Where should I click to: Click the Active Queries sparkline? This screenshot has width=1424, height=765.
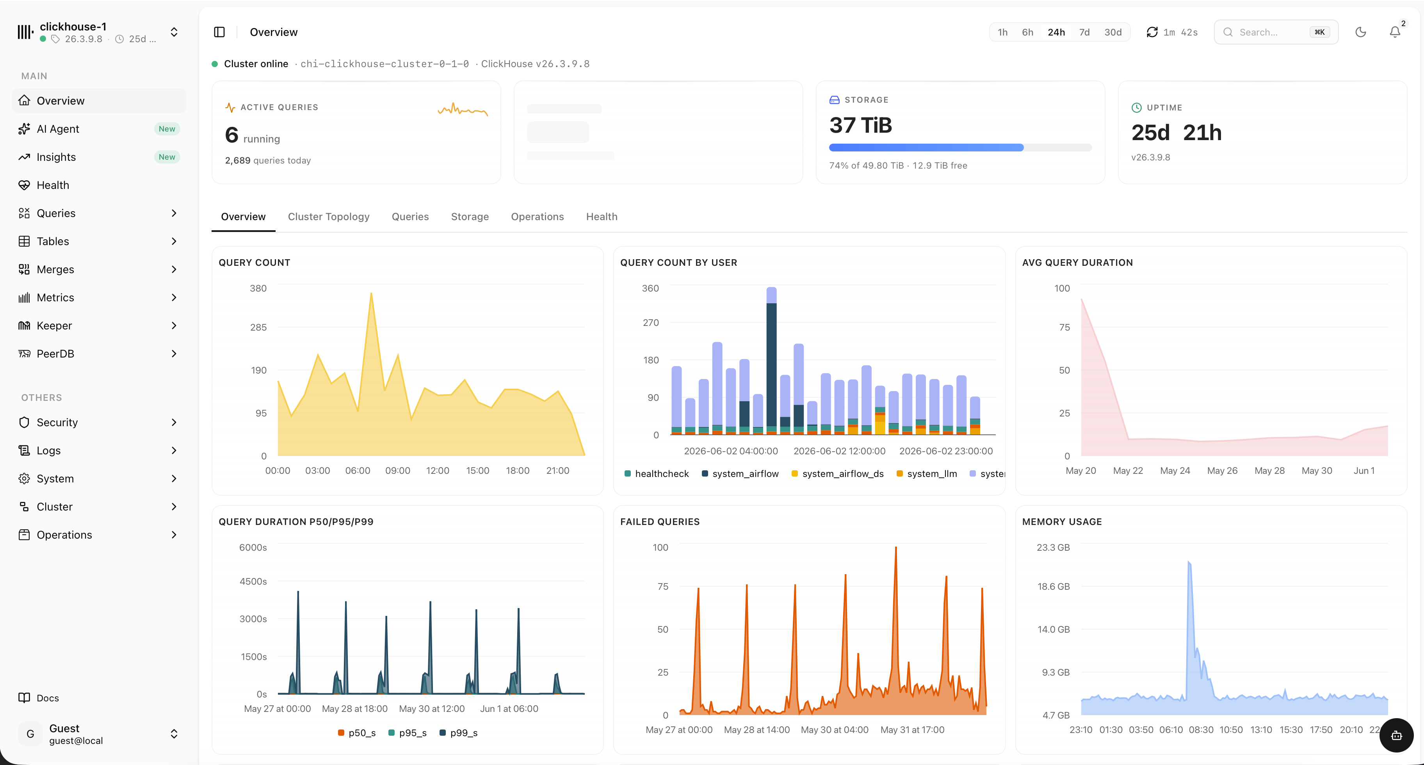463,109
